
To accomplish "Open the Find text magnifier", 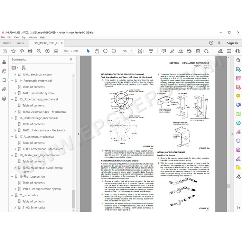I will [x=39, y=51].
